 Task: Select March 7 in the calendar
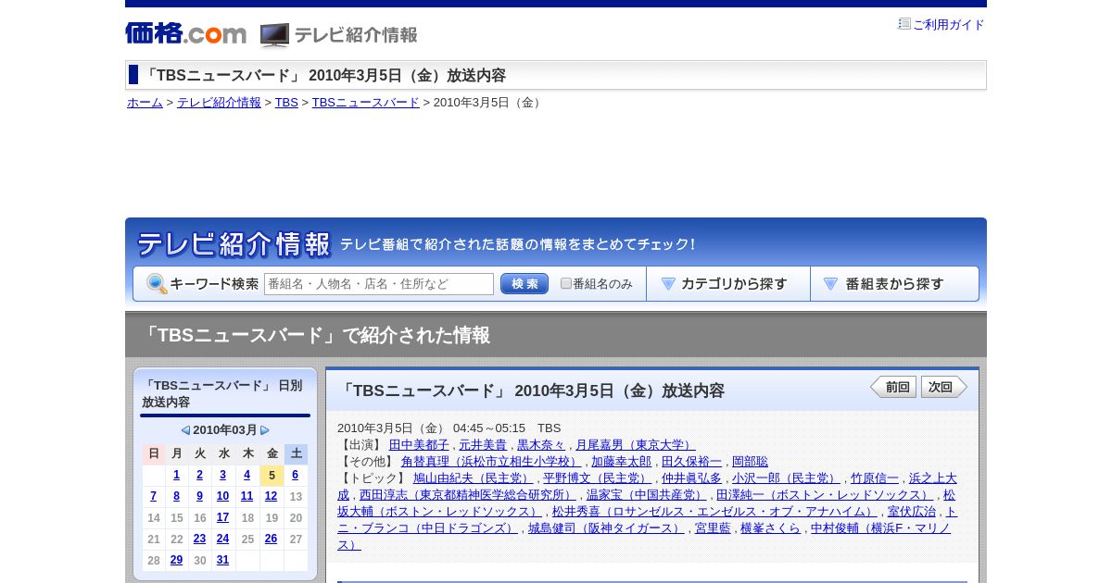pyautogui.click(x=153, y=496)
